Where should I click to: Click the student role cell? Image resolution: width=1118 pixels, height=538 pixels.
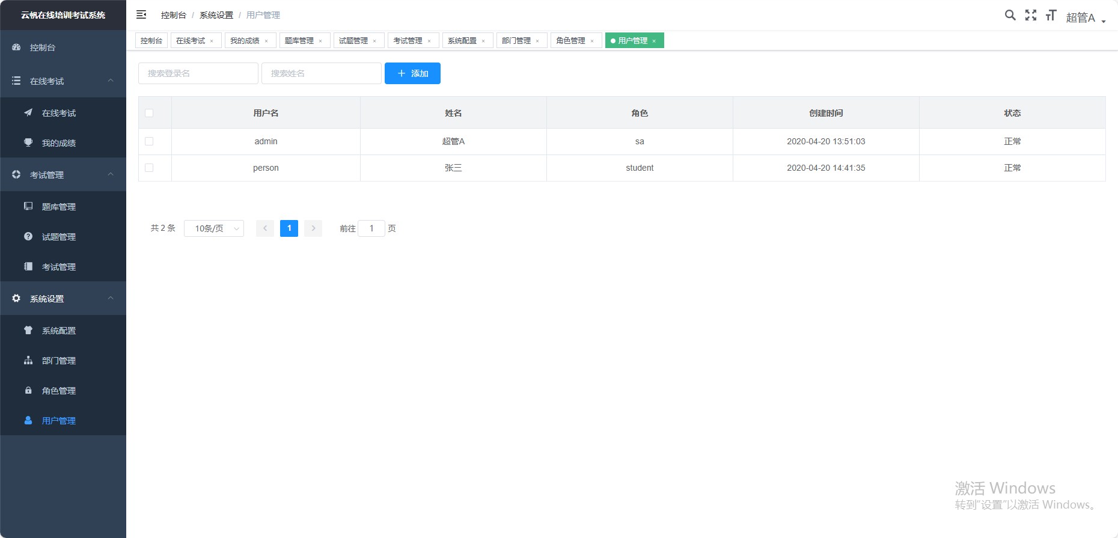pyautogui.click(x=640, y=168)
